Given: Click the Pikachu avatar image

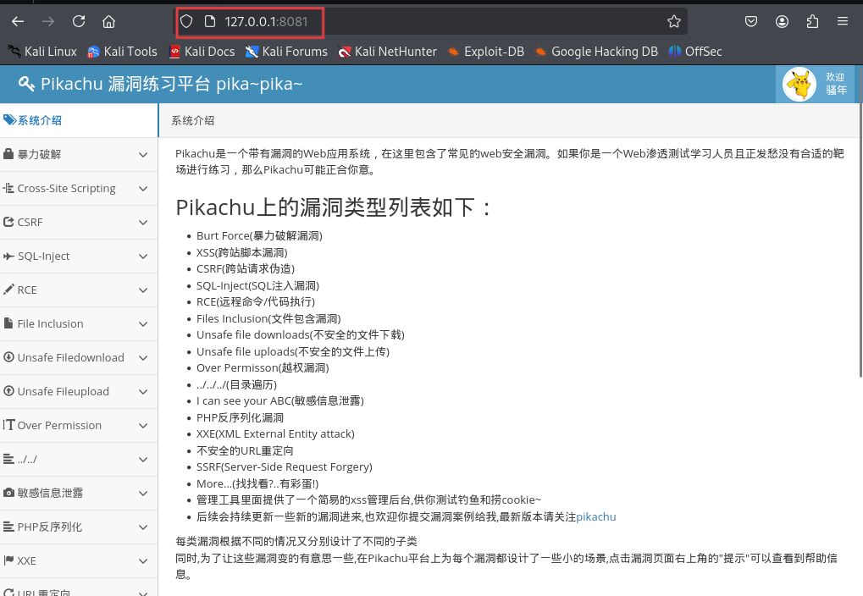Looking at the screenshot, I should point(799,84).
